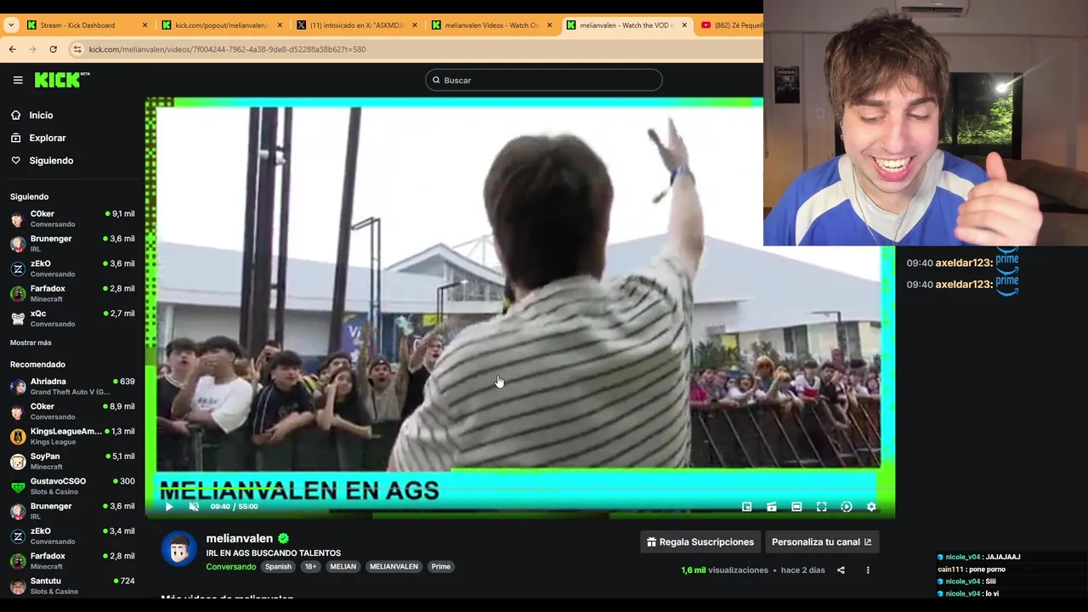This screenshot has width=1088, height=612.
Task: Open playback speed control
Action: click(847, 507)
